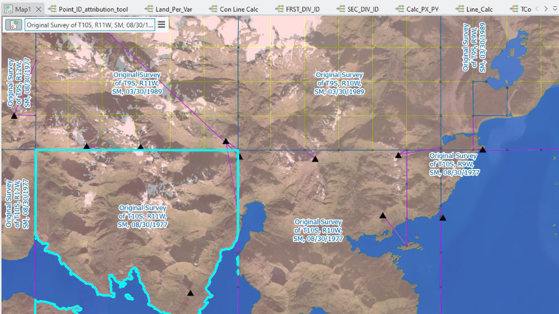Click the Calc_PX_PY model icon
Viewport: 559px width, 314px height.
coord(400,9)
